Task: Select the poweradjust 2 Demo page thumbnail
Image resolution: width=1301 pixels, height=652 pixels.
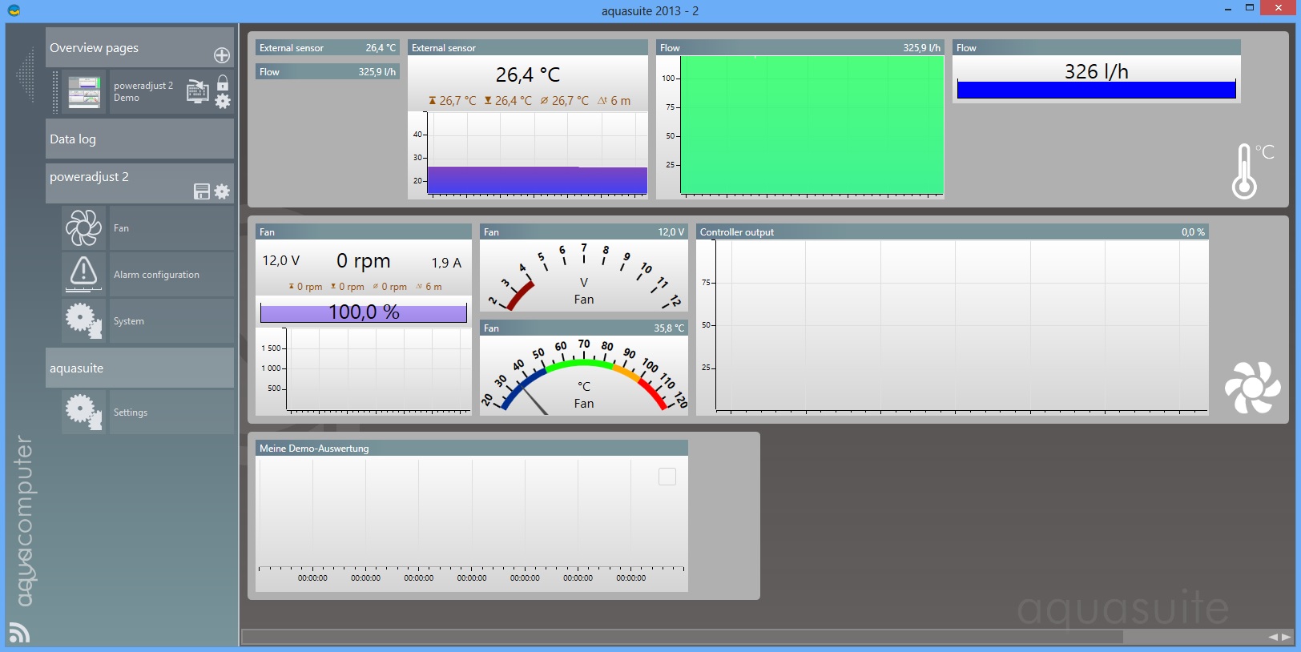Action: [x=84, y=92]
